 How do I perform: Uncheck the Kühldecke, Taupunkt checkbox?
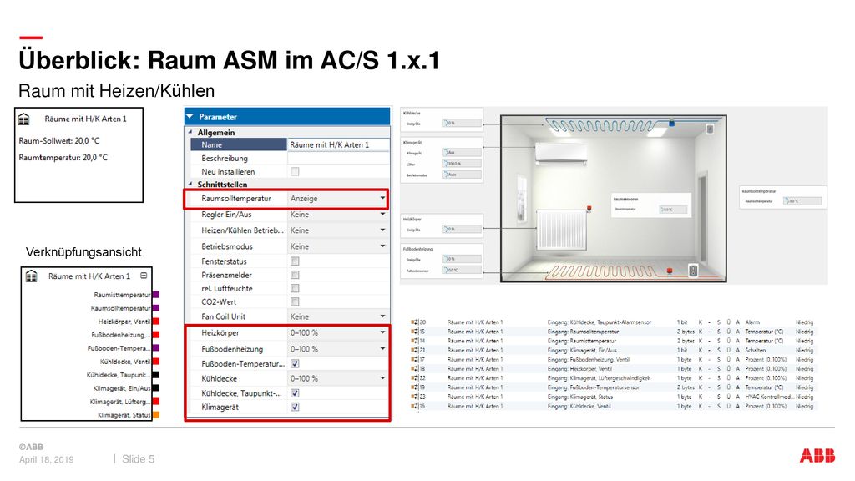pyautogui.click(x=295, y=393)
